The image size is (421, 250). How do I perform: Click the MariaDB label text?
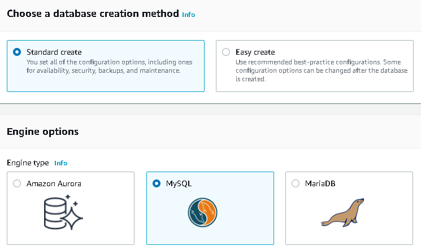pos(320,183)
